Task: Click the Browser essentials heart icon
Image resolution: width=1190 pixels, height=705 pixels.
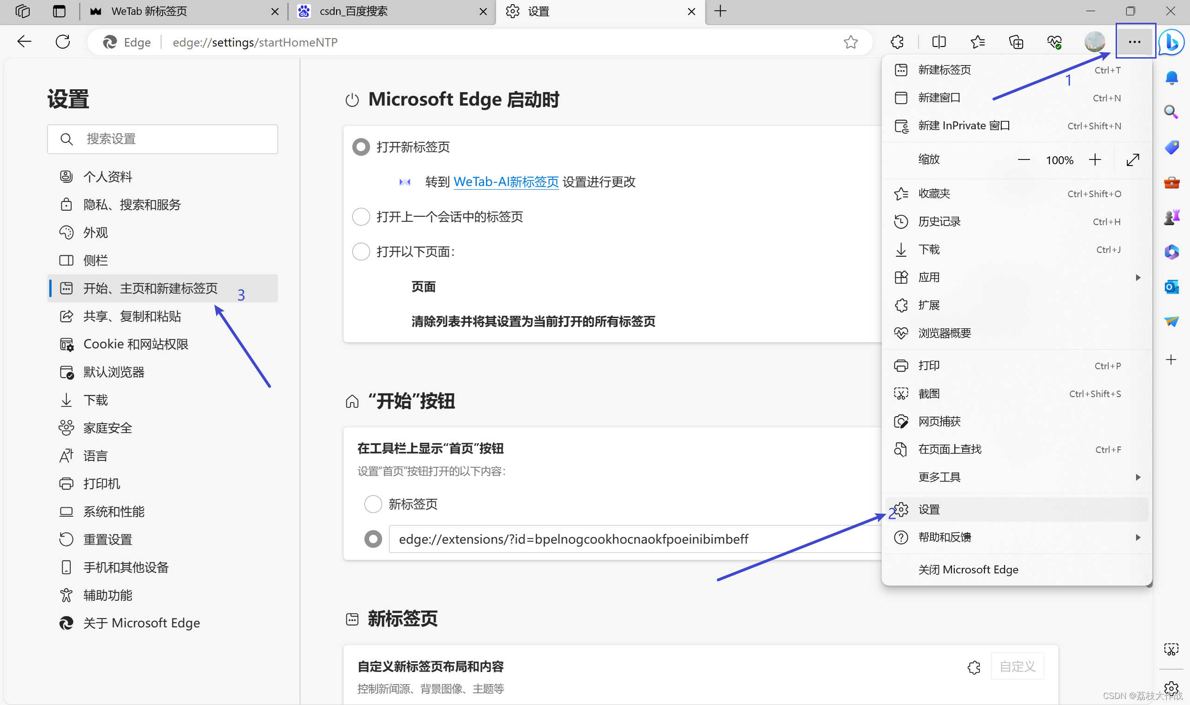Action: tap(1054, 42)
